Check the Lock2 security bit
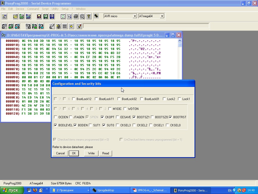Viewport: 258px width, 194px height. (x=164, y=99)
